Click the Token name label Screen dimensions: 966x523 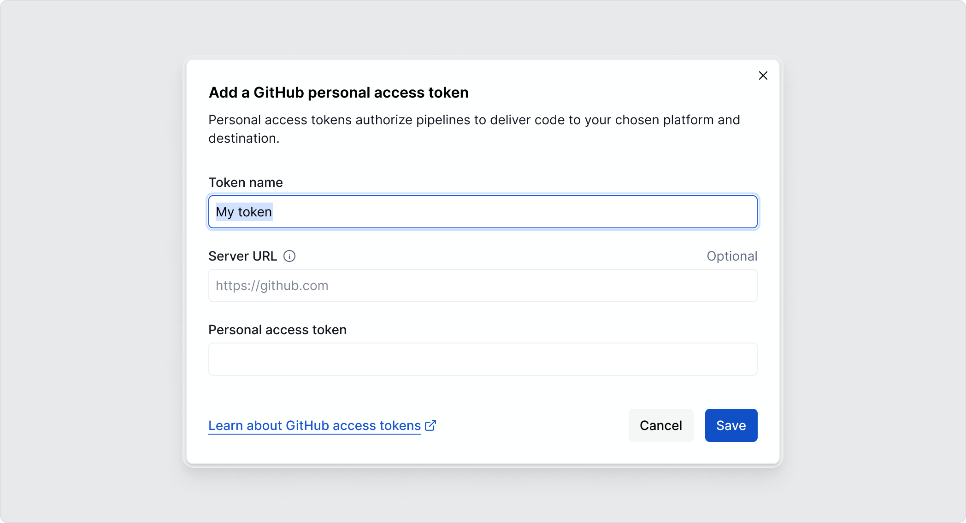[246, 182]
